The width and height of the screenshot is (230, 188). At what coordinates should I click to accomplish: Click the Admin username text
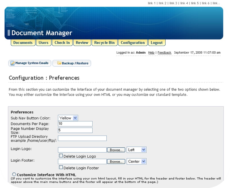pyautogui.click(x=141, y=53)
